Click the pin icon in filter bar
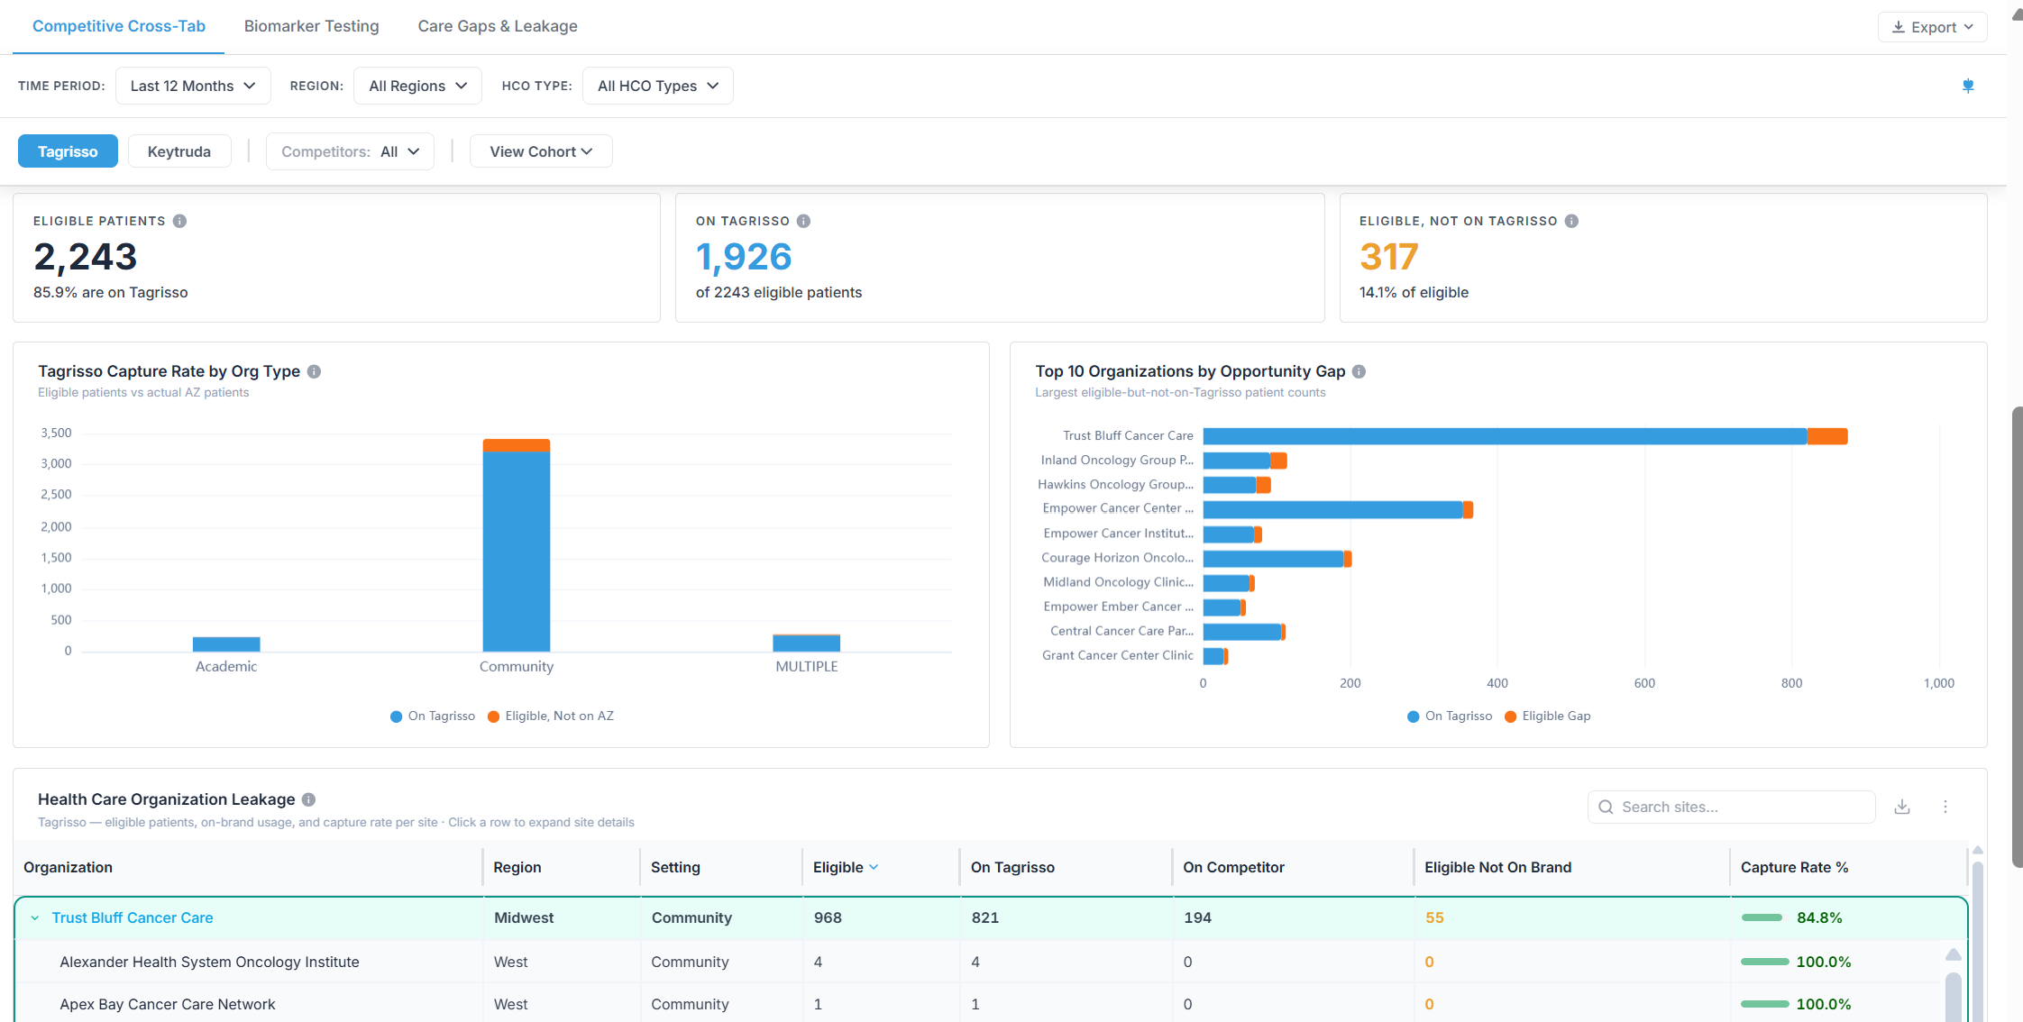Viewport: 2023px width, 1022px height. pyautogui.click(x=1968, y=86)
